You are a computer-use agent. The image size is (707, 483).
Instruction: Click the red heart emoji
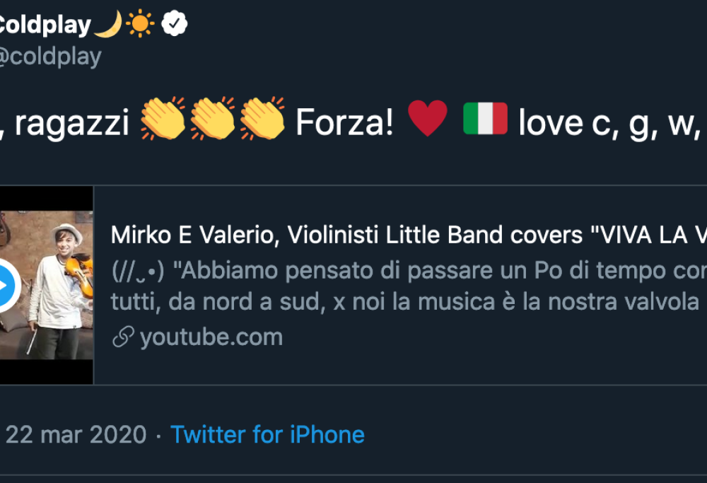pos(428,119)
